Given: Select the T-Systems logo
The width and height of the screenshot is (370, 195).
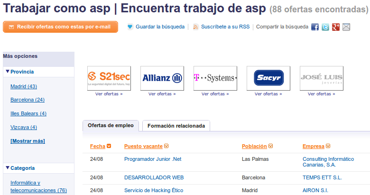Looking at the screenshot, I should 215,78.
